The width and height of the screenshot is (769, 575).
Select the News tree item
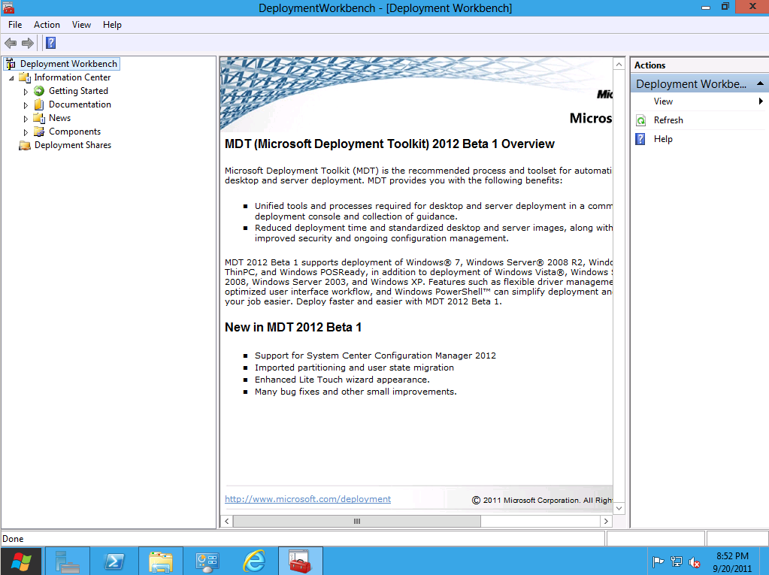[59, 118]
